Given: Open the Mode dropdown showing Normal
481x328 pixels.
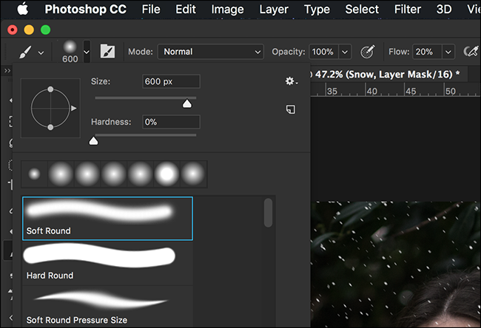Looking at the screenshot, I should [x=211, y=52].
